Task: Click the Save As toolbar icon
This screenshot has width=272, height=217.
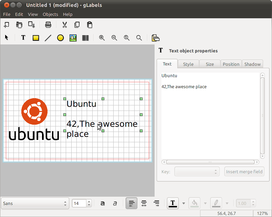Action: (x=32, y=25)
